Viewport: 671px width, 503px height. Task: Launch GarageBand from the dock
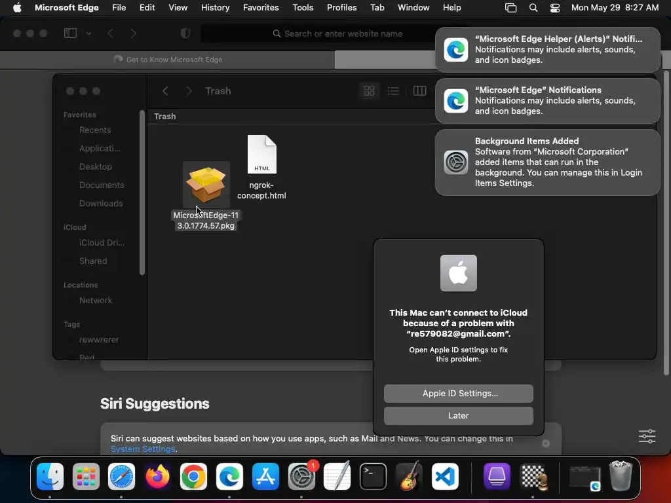click(409, 477)
